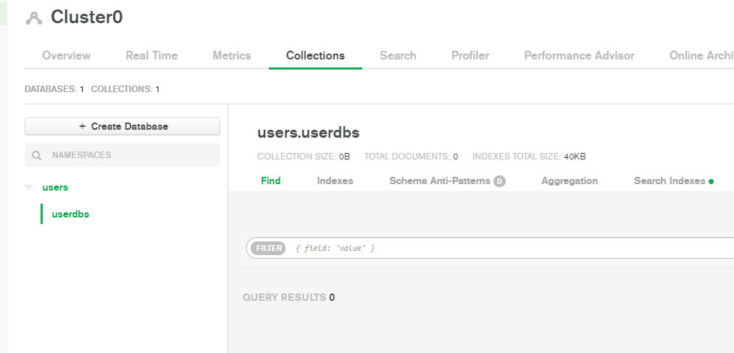The width and height of the screenshot is (734, 353).
Task: Click the 'DATABASES: 1' text
Action: [54, 89]
